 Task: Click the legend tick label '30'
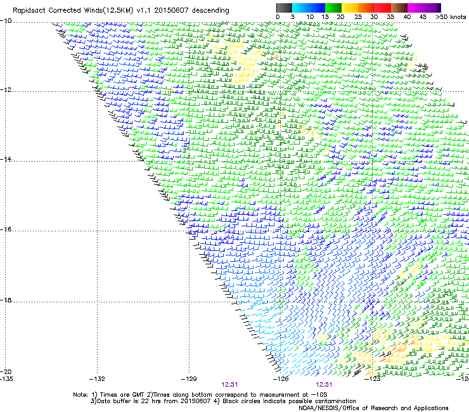pyautogui.click(x=374, y=17)
